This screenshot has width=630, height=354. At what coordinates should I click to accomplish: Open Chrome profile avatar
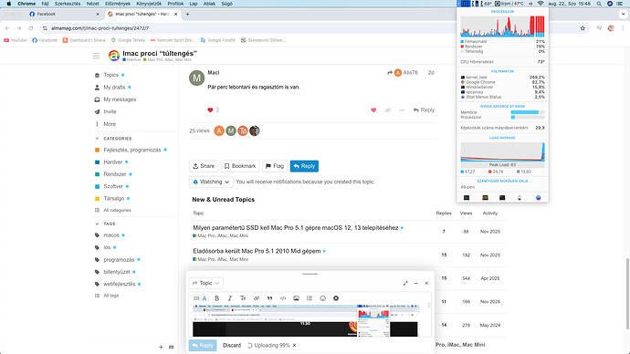click(611, 28)
